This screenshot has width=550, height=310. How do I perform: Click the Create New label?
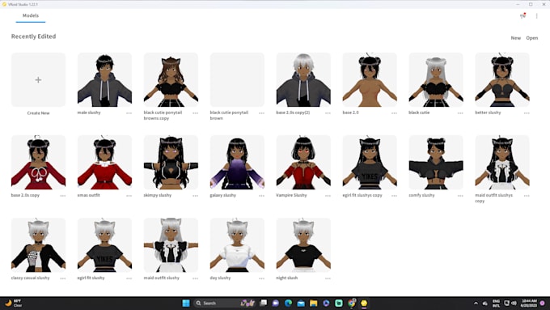(x=38, y=113)
